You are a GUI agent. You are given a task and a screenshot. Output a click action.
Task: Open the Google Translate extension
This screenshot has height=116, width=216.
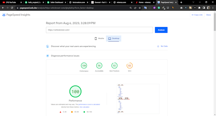click(x=145, y=8)
